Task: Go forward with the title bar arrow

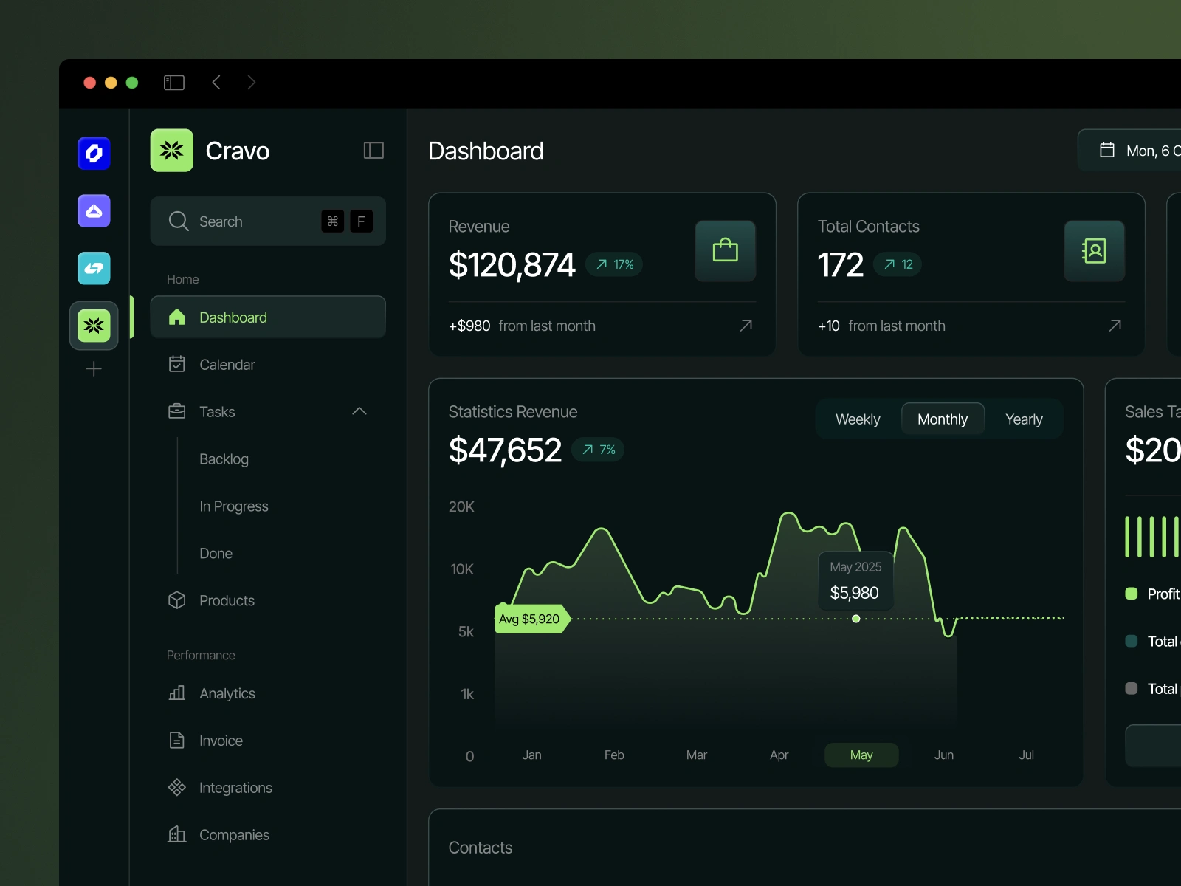Action: [251, 83]
